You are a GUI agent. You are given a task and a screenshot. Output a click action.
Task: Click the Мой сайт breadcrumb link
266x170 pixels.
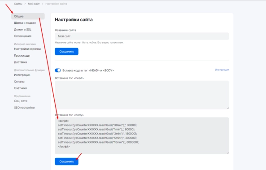click(34, 4)
